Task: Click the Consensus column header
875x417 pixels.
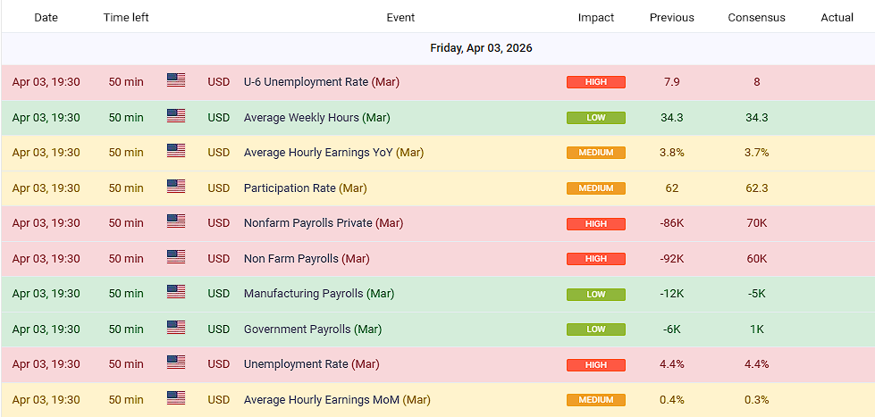Action: [x=757, y=17]
